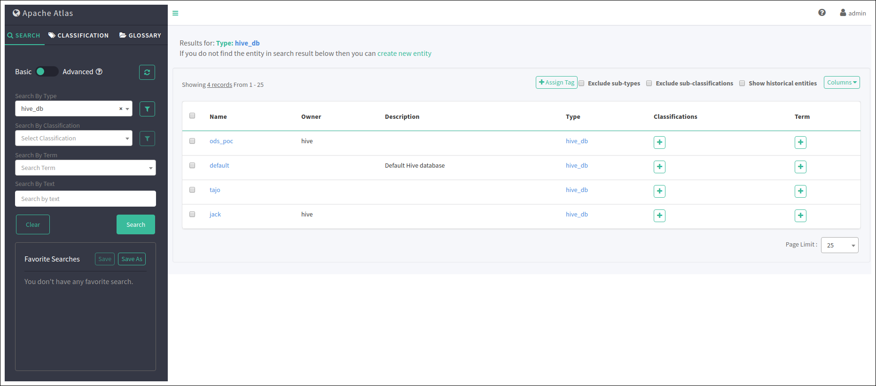Click the Name column header
876x386 pixels.
click(x=218, y=116)
